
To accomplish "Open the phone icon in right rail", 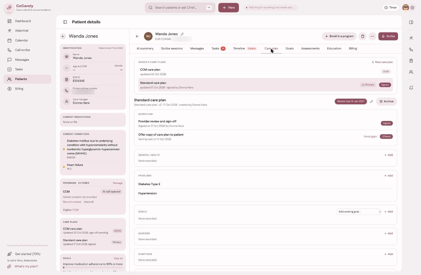I will click(x=411, y=49).
